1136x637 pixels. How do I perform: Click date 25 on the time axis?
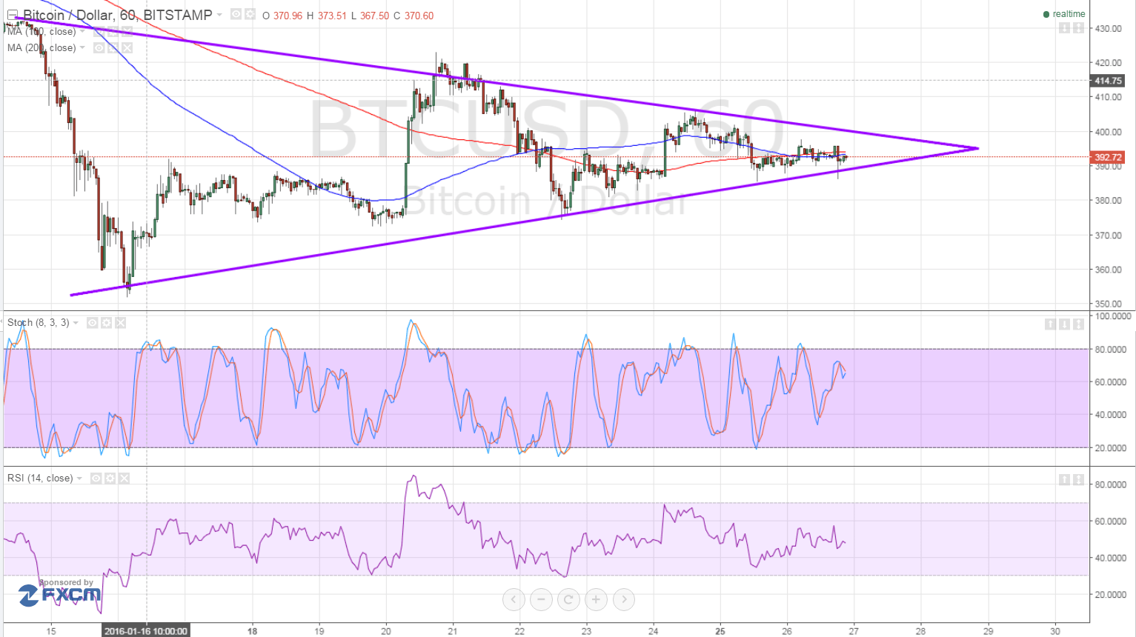[x=720, y=632]
